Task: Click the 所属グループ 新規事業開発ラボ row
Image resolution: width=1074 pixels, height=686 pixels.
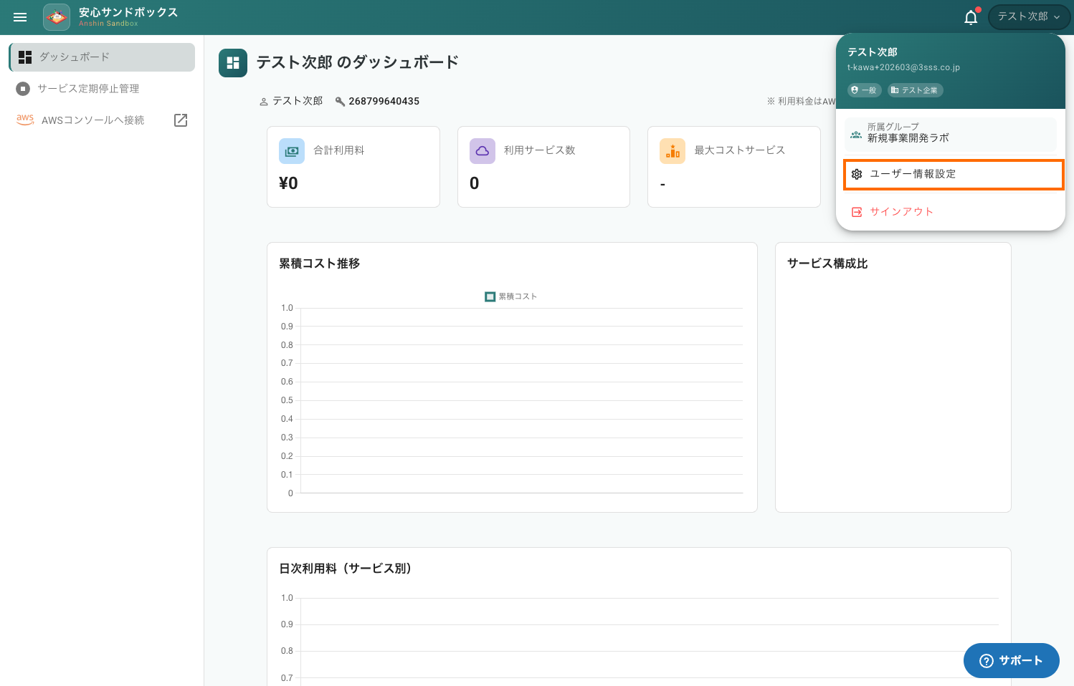Action: point(951,133)
